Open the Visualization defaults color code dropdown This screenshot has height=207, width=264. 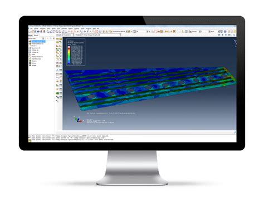(120, 32)
